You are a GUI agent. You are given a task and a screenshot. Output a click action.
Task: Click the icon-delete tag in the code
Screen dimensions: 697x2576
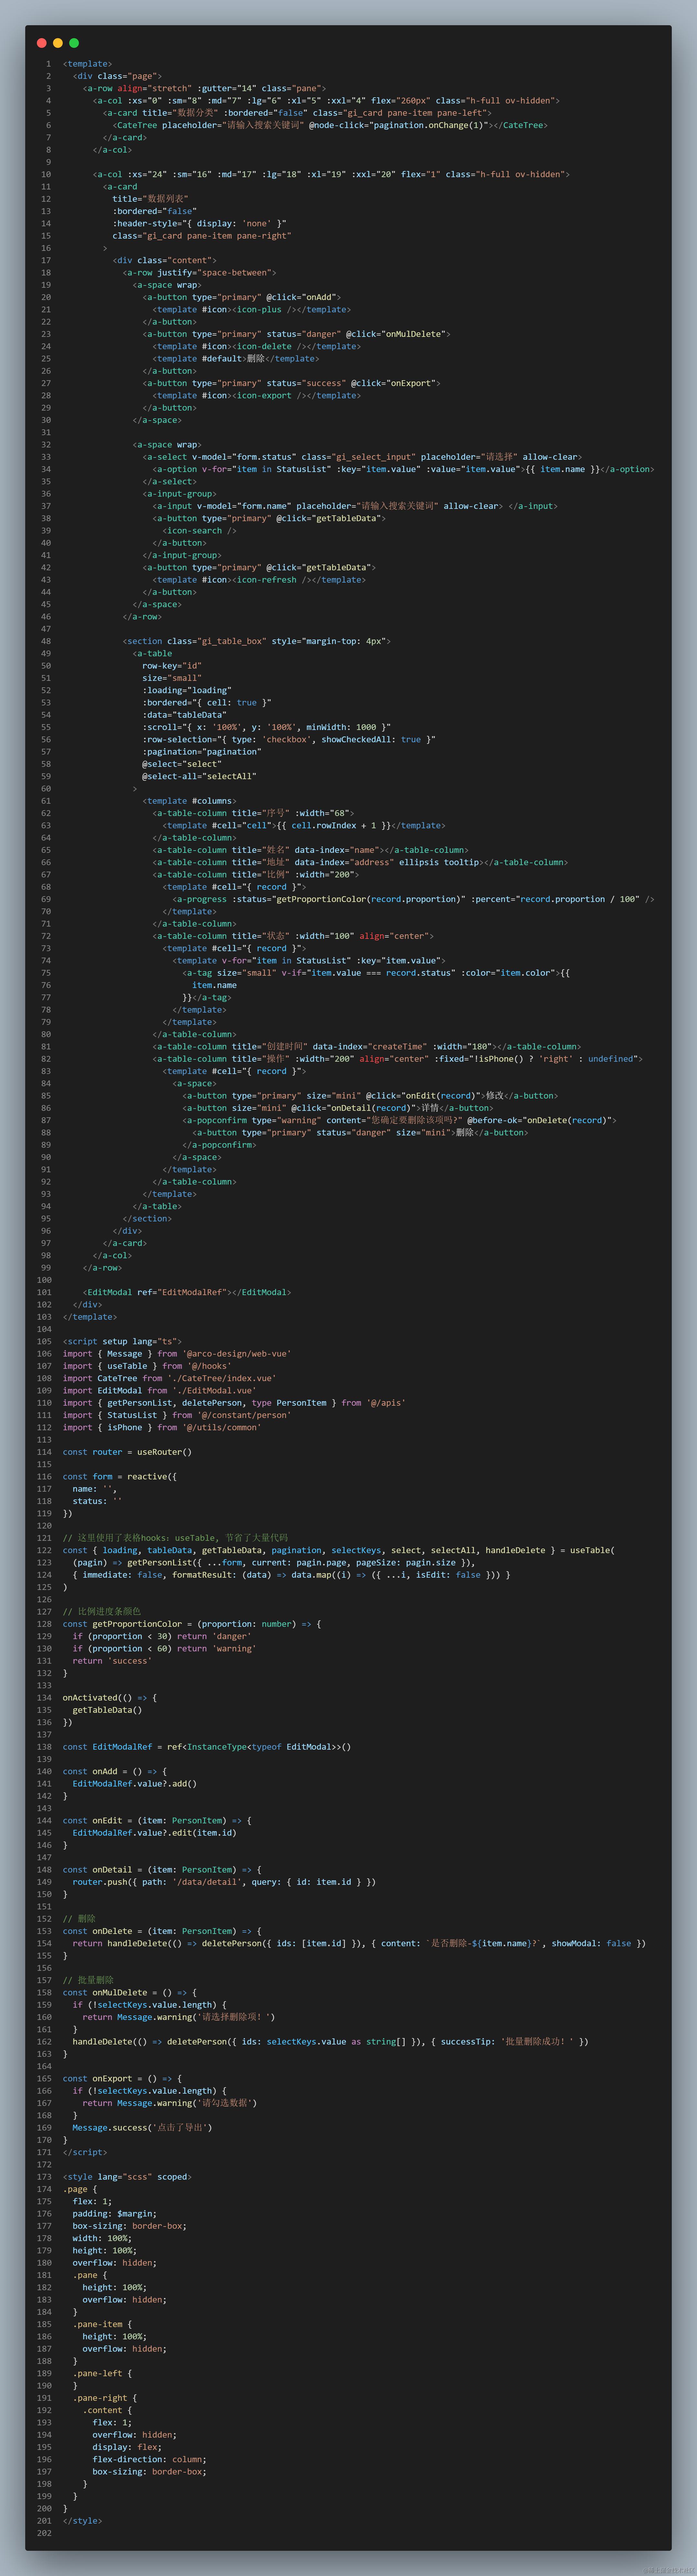(x=264, y=346)
